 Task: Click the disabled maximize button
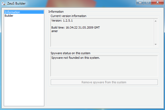point(147,2)
